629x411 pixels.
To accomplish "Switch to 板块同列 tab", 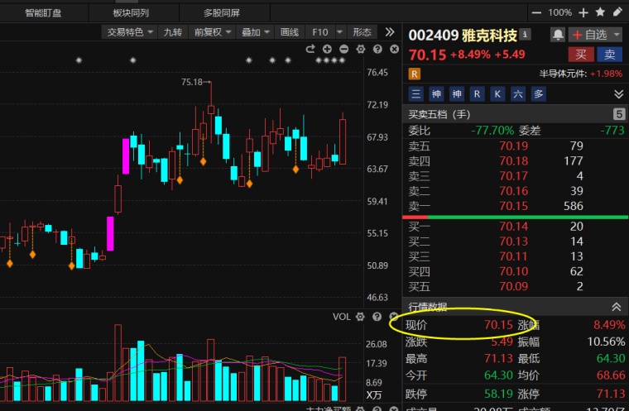I will [x=131, y=13].
